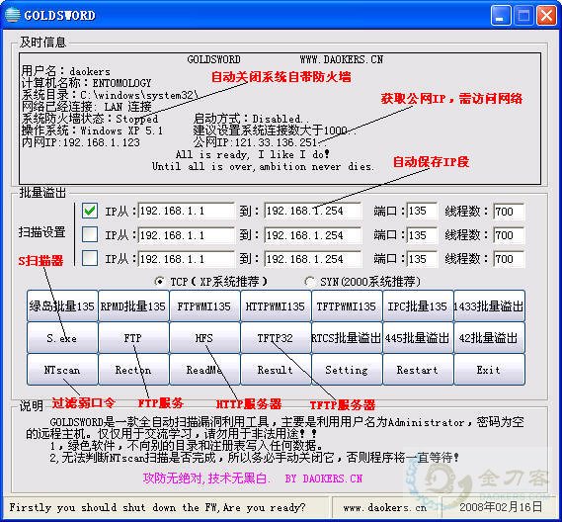562x522 pixels.
Task: Click 42批量溢出 button
Action: point(489,337)
